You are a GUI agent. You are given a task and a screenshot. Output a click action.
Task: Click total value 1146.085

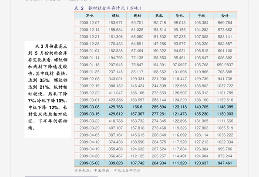(225, 107)
